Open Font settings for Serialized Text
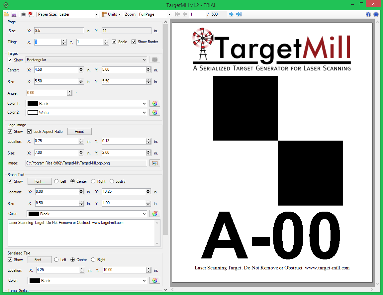383x295 pixels. click(40, 259)
